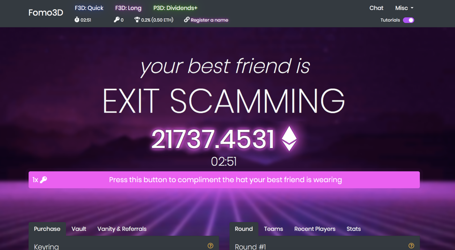Click the link icon beside Register a name
The image size is (455, 250).
click(x=187, y=20)
